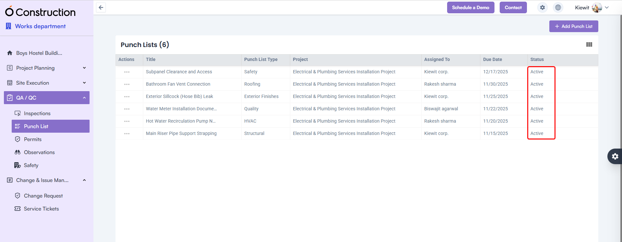Open actions menu for Subpanel Clearance and Access
This screenshot has width=622, height=242.
(x=127, y=72)
